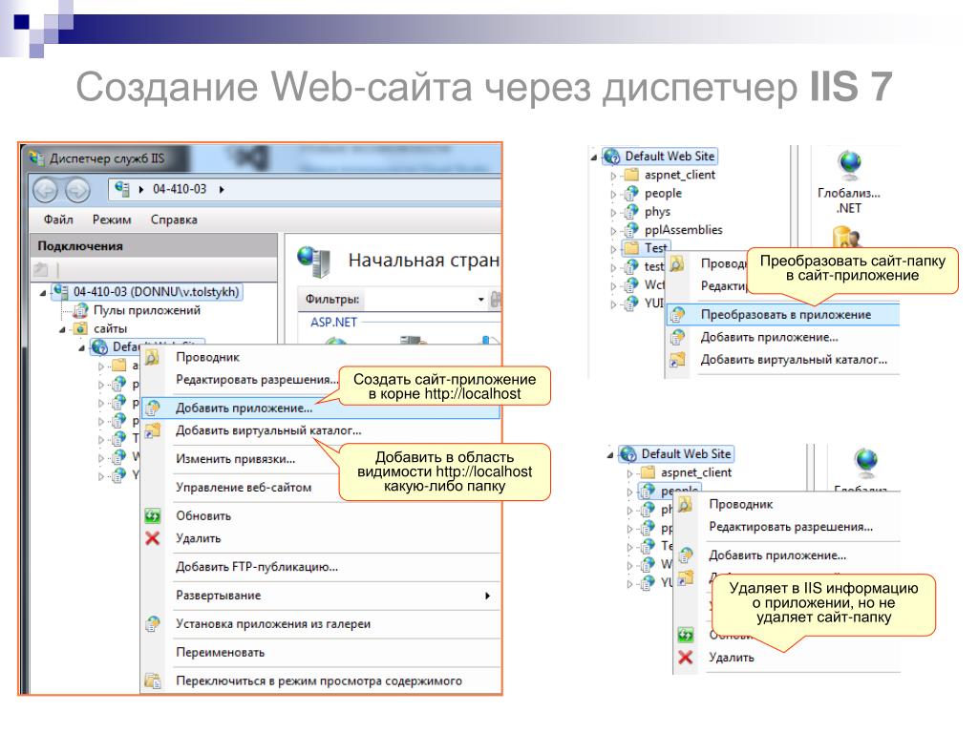
Task: Click the content view mode icon at menu bottom
Action: click(152, 681)
